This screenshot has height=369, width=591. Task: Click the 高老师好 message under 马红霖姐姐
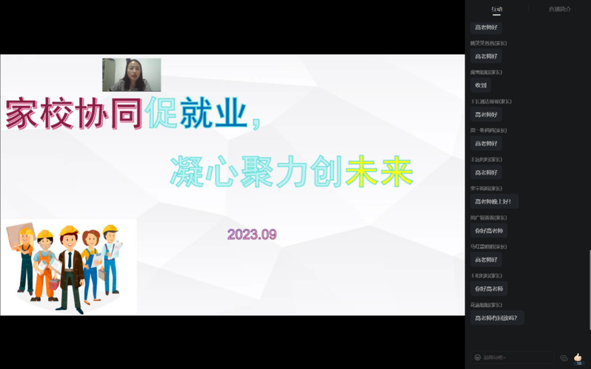click(486, 260)
